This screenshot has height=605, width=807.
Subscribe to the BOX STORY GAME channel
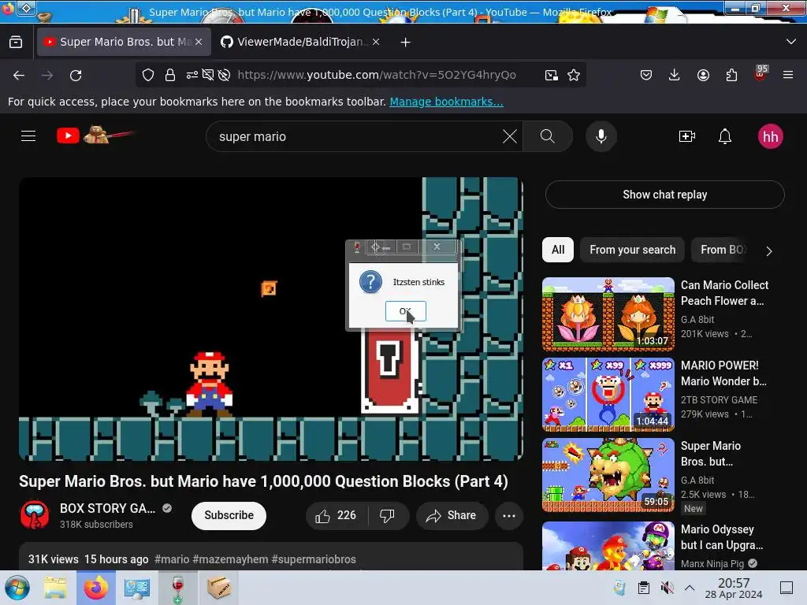229,515
